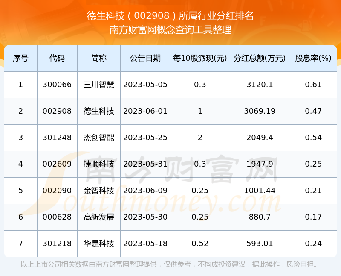Click dividend total 1001.44
Viewport: 341px width, 276px height.
coord(260,191)
